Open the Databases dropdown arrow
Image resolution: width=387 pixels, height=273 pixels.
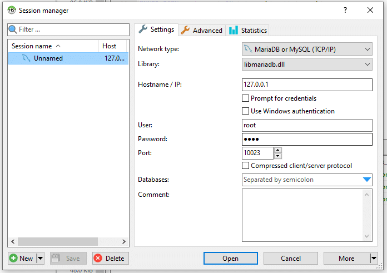367,180
